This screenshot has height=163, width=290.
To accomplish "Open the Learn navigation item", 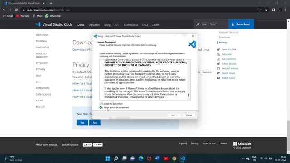I will (156, 25).
